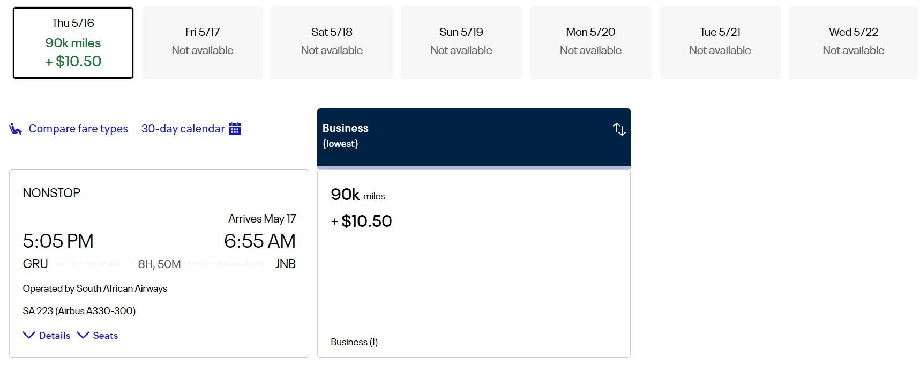Click the seat icon beside Compare fare types
Viewport: 920px width, 378px height.
click(x=16, y=129)
